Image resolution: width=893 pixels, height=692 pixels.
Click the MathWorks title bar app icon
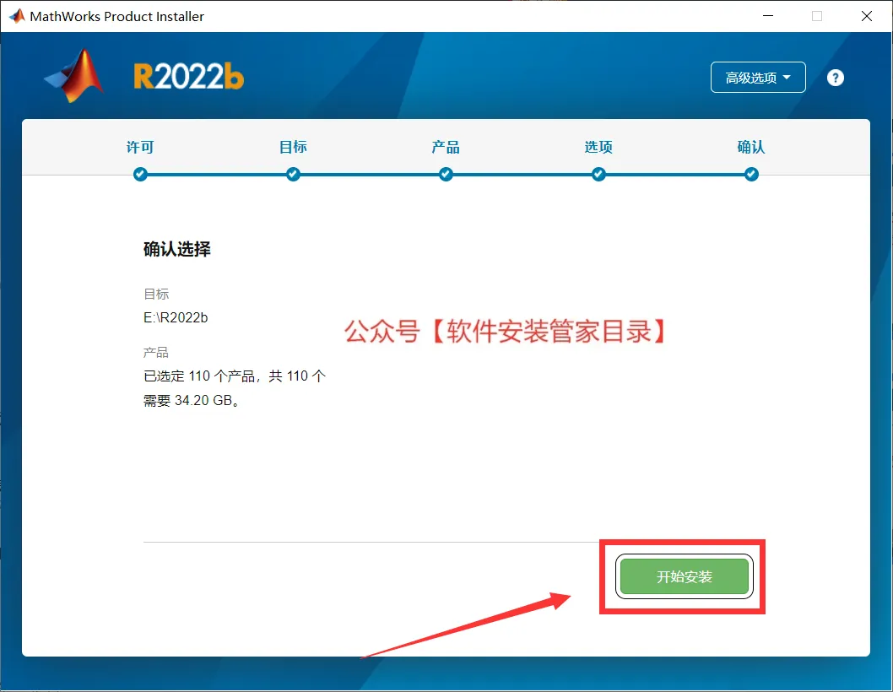[x=17, y=16]
